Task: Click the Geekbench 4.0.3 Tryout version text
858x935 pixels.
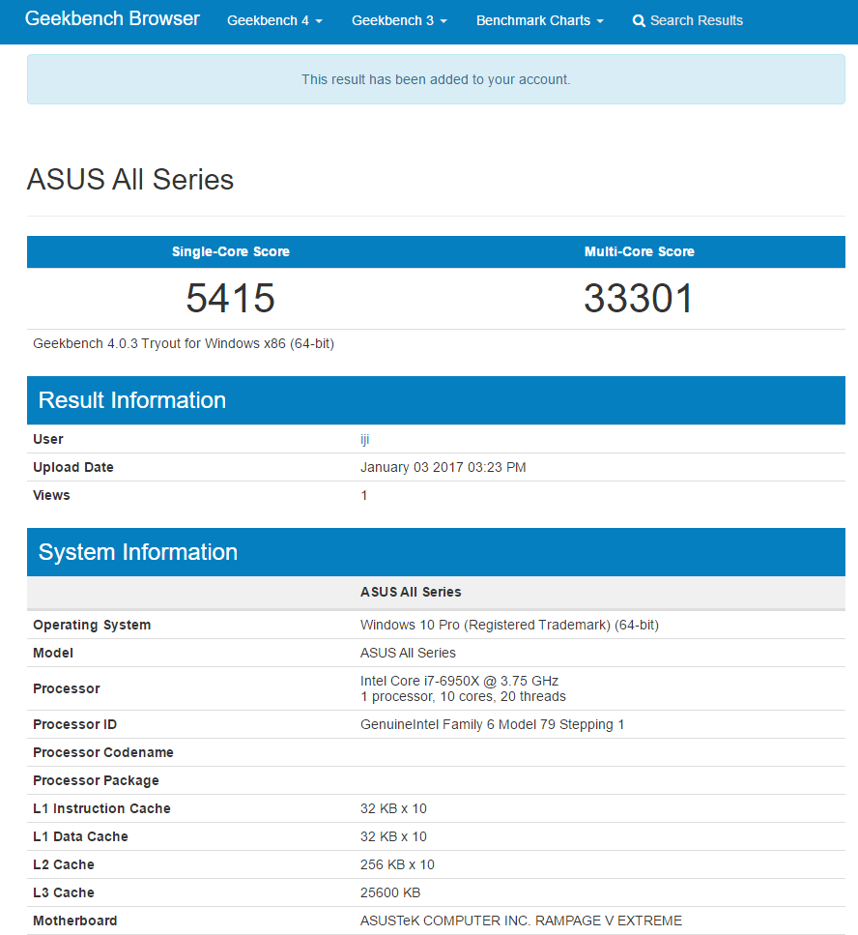Action: coord(184,343)
